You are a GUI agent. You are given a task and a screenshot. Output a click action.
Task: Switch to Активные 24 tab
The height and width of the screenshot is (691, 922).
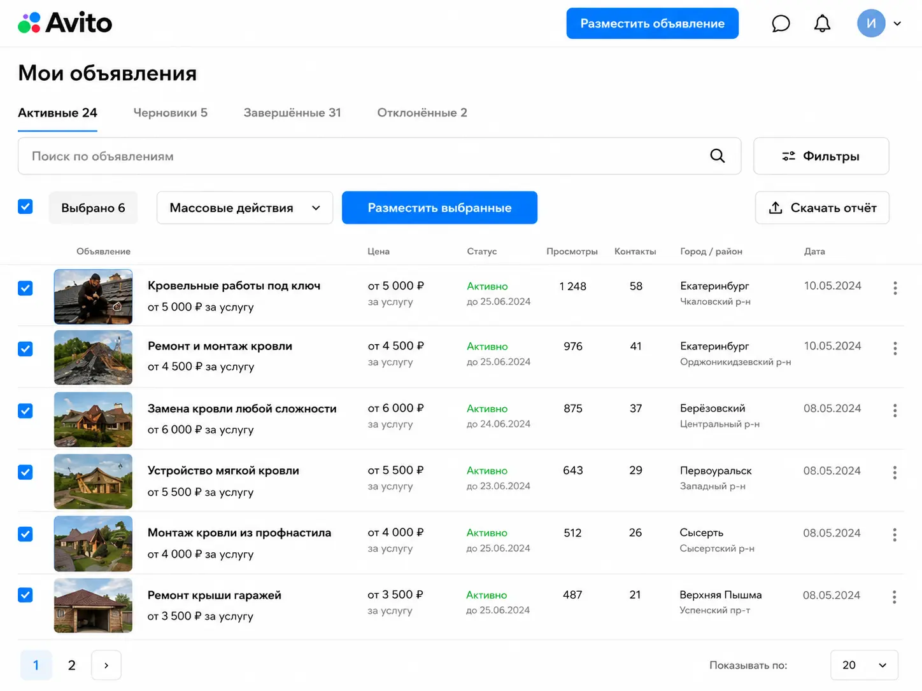point(57,113)
